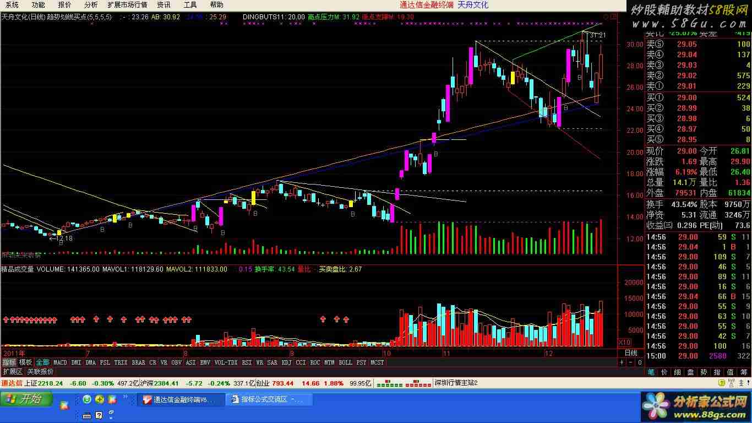Click the 沪深 index value 2384.41
The width and height of the screenshot is (752, 423).
click(x=165, y=383)
